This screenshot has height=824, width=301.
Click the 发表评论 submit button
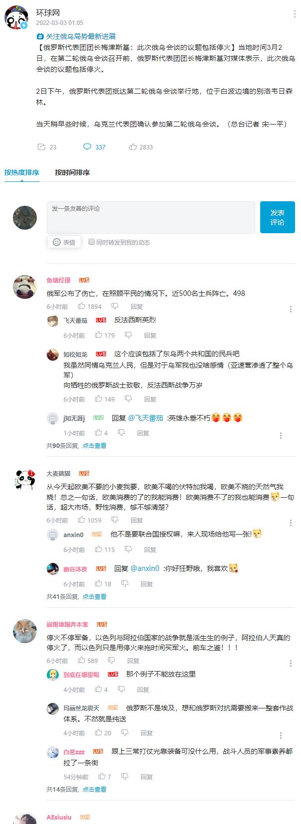(277, 217)
